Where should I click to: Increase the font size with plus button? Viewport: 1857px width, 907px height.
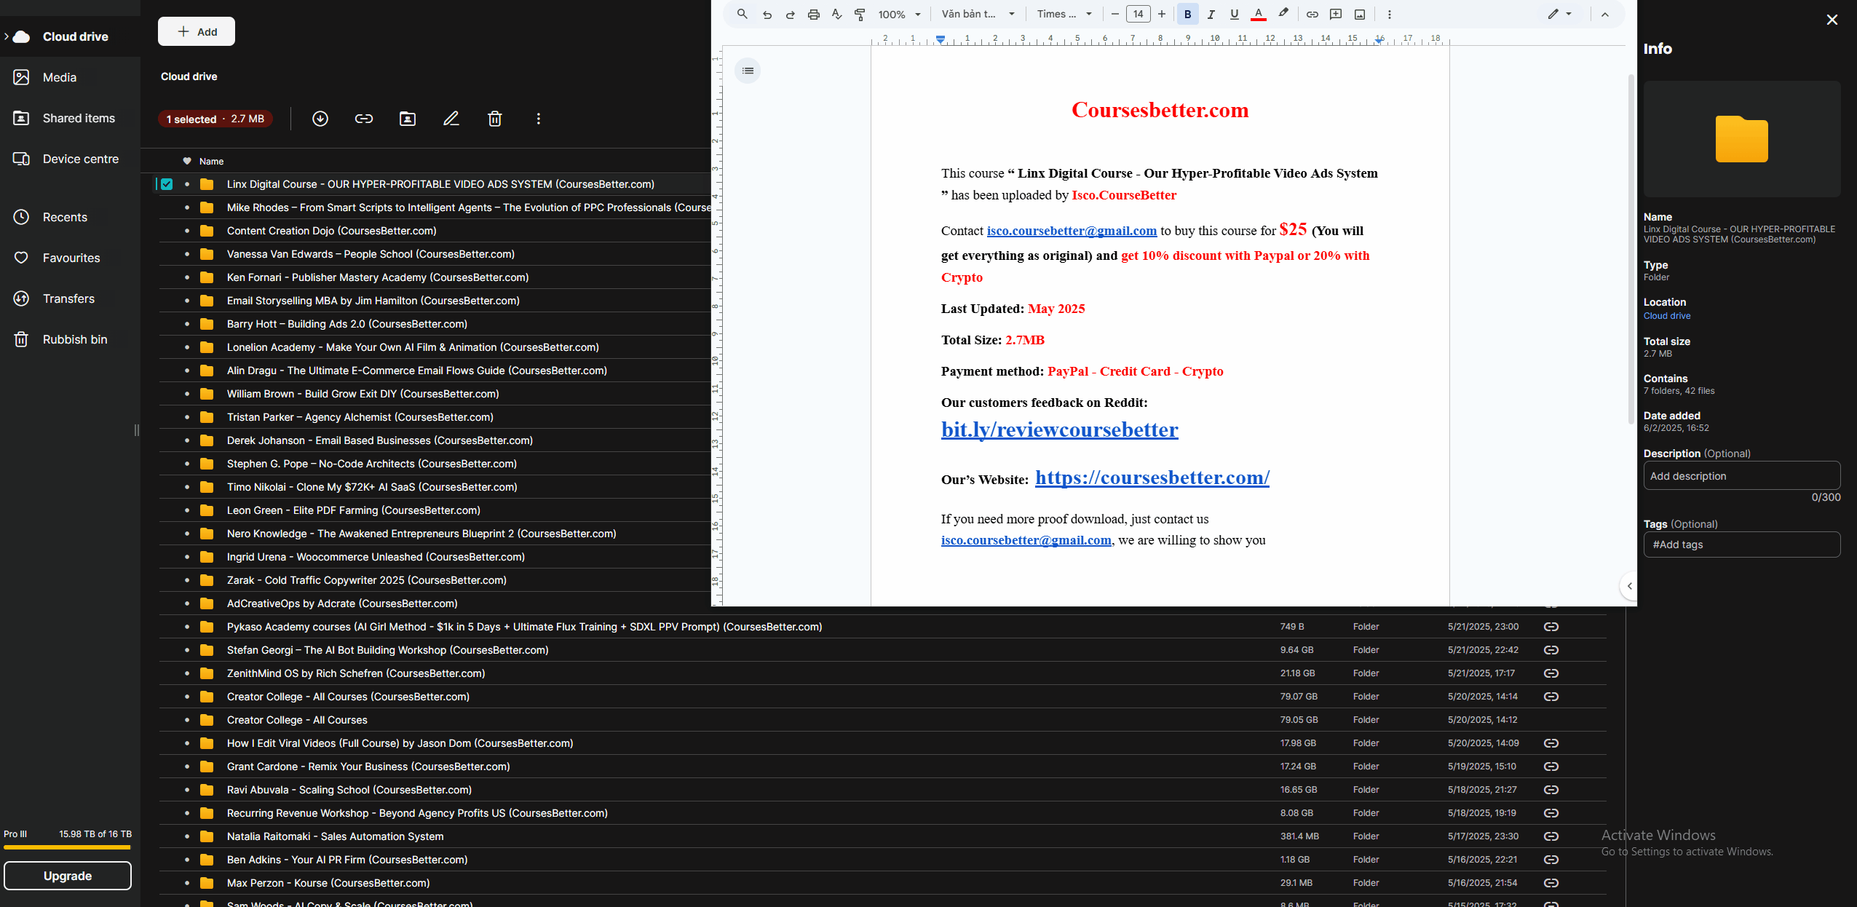[x=1162, y=14]
